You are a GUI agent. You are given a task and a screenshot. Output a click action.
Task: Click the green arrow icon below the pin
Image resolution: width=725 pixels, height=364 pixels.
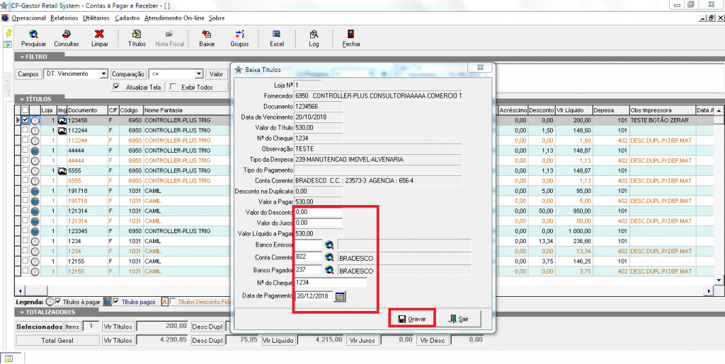tap(8, 45)
